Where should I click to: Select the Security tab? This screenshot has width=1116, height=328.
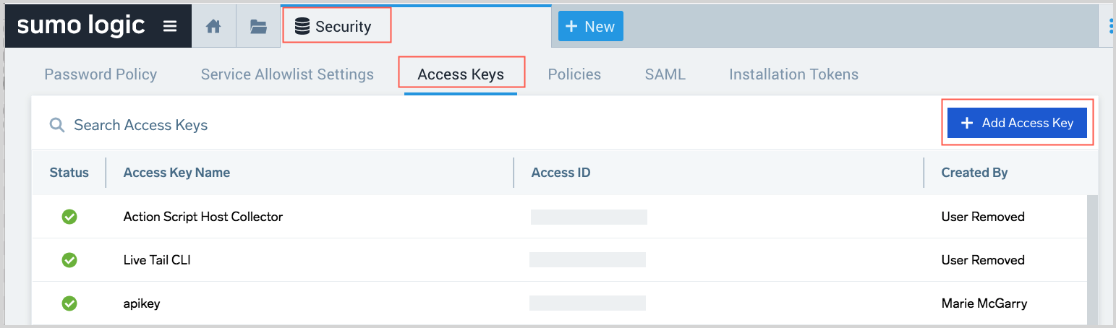[336, 27]
